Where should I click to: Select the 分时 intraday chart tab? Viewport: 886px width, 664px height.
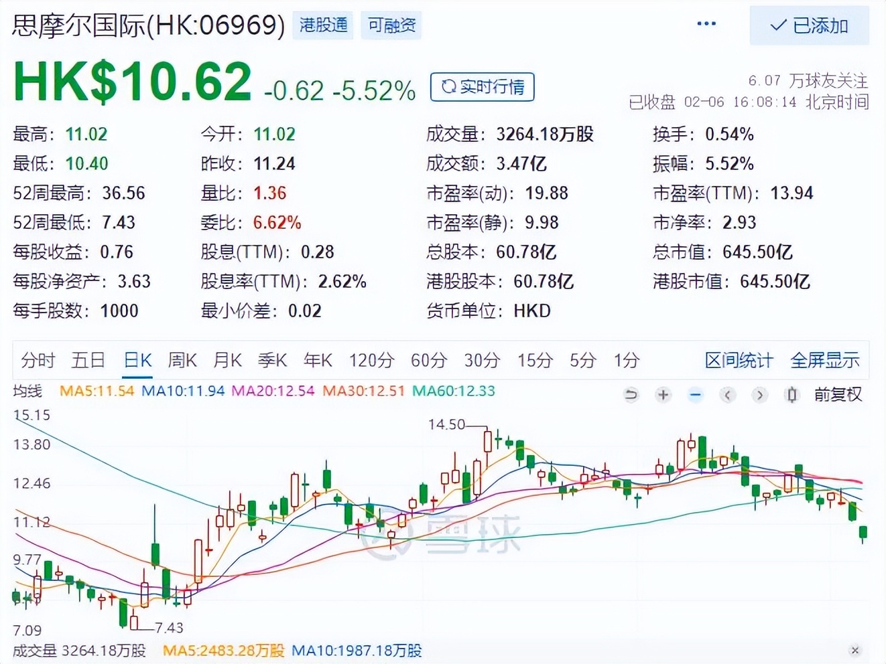[37, 360]
